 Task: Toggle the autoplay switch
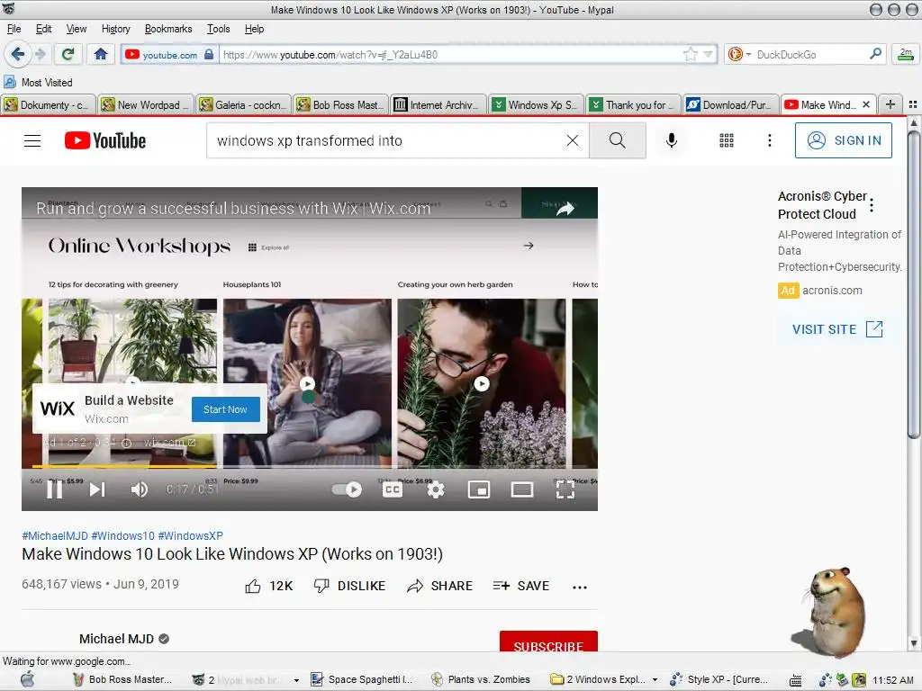coord(347,489)
